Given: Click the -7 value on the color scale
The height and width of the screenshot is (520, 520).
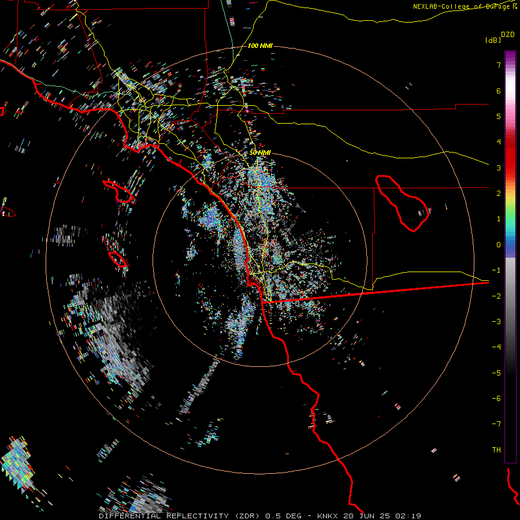Looking at the screenshot, I should [x=496, y=424].
